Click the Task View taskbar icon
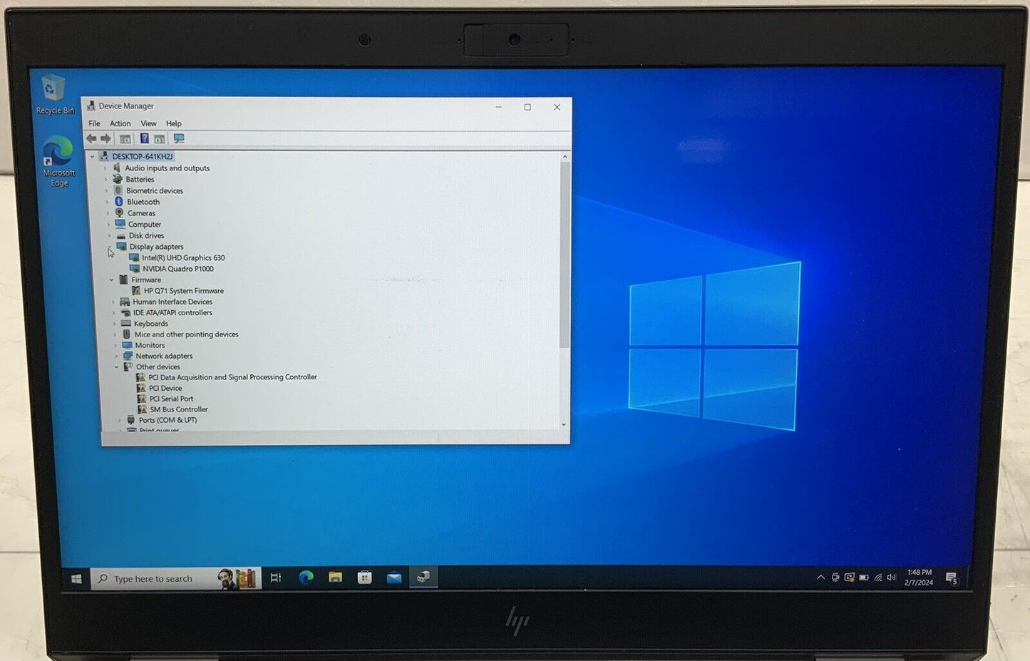The height and width of the screenshot is (661, 1030). (276, 578)
